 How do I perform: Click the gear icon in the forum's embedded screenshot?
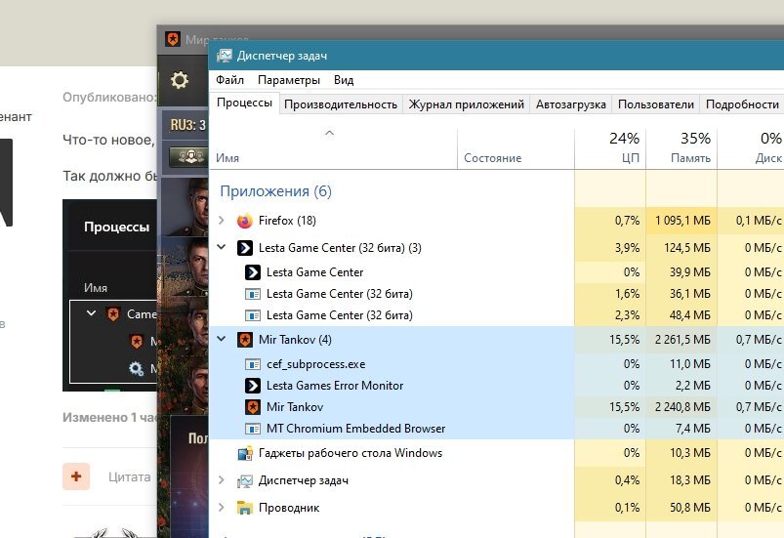136,369
